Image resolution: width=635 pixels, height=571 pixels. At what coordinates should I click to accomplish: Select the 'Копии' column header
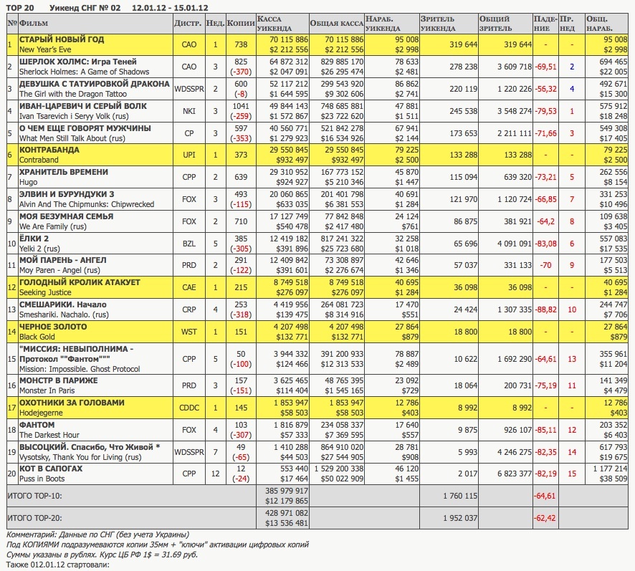[241, 24]
